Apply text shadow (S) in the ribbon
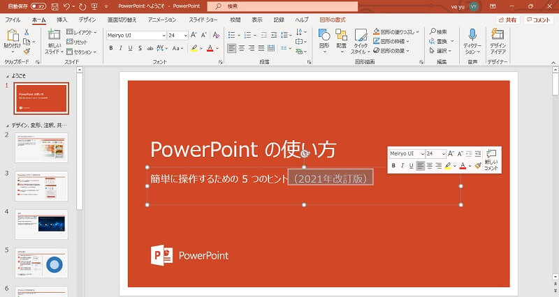The height and width of the screenshot is (297, 559). [x=140, y=48]
